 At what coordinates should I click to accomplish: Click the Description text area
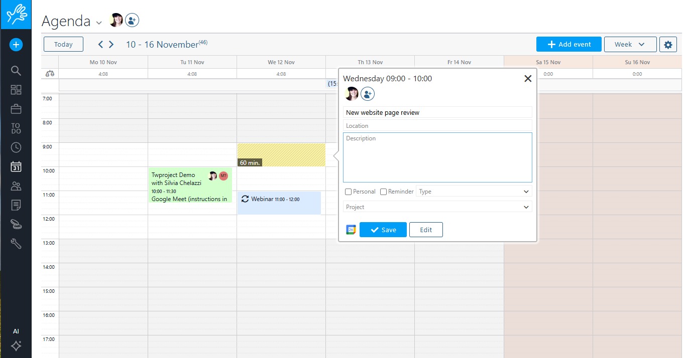click(437, 157)
